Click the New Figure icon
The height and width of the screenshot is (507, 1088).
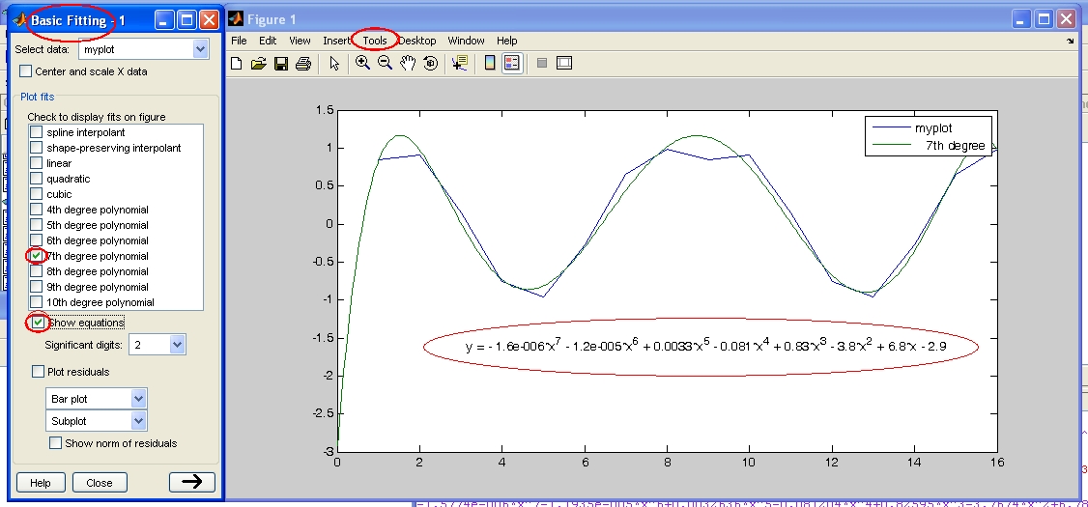click(x=237, y=64)
